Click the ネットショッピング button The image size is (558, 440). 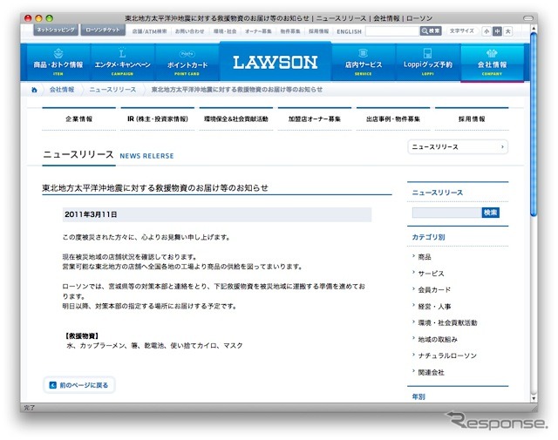pyautogui.click(x=56, y=30)
